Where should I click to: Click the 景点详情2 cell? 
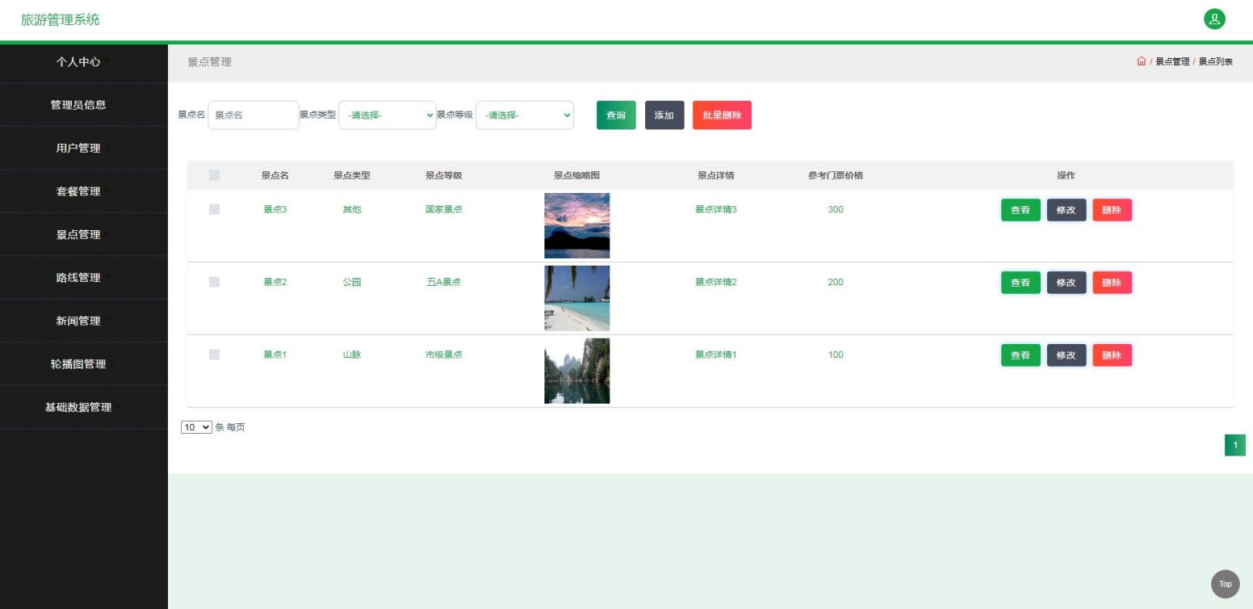(716, 282)
